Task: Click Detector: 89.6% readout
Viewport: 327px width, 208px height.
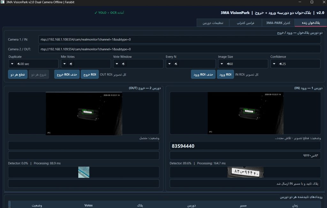Action: tap(180, 163)
